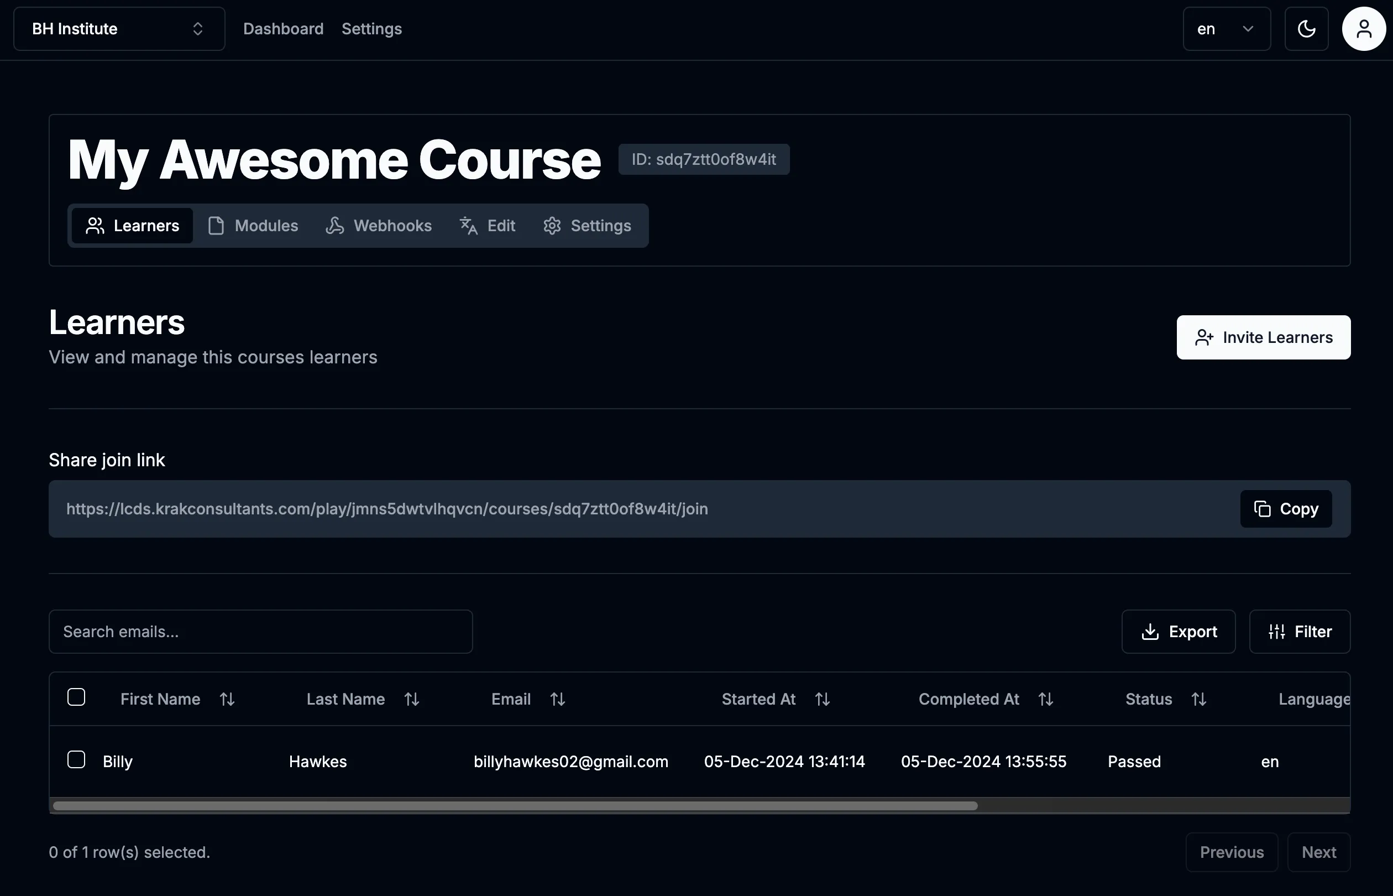Export the learners table

pos(1178,631)
